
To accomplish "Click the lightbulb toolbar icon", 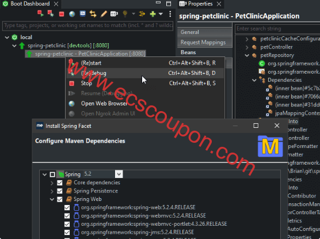I will 125,14.
